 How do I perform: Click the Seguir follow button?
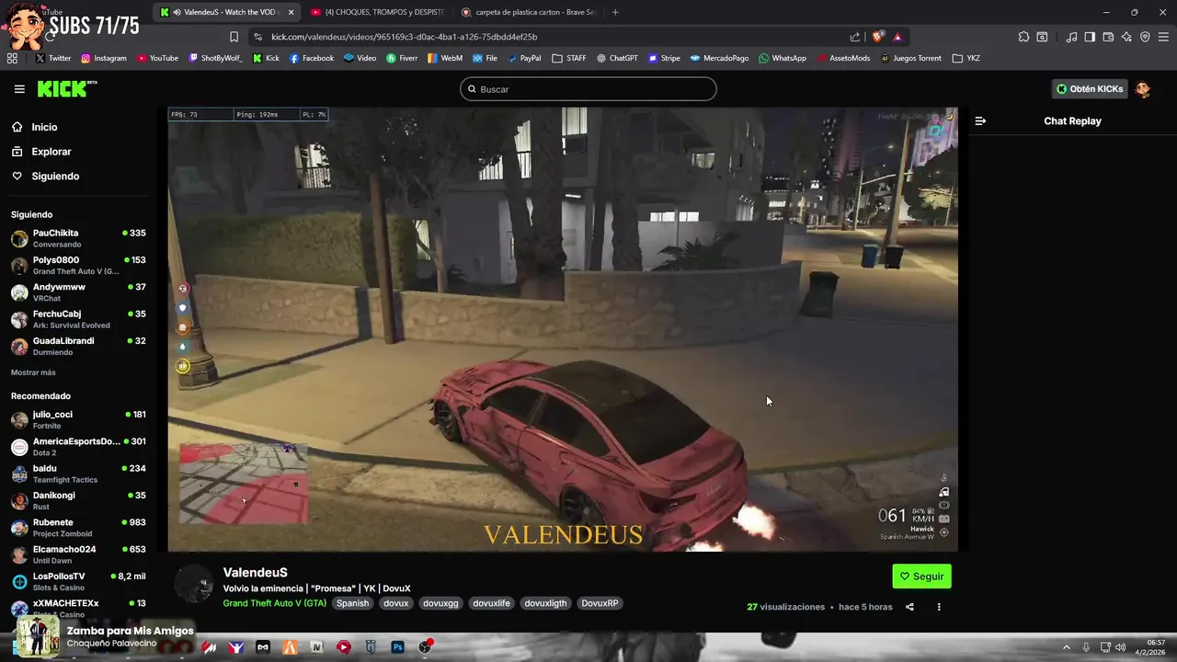921,576
